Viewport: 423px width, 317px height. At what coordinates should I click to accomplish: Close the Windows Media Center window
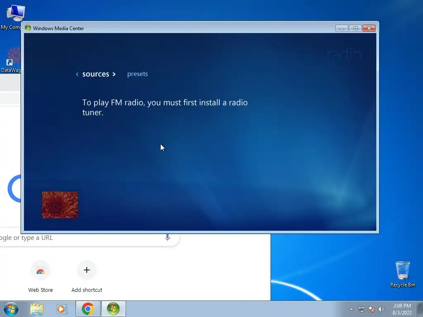point(369,28)
